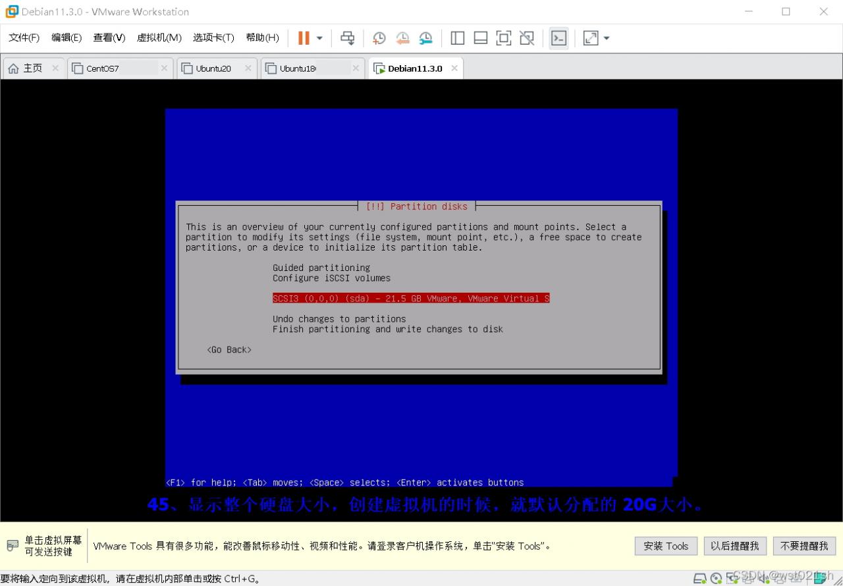This screenshot has width=843, height=586.
Task: Close the CentOS7 tab
Action: [x=164, y=68]
